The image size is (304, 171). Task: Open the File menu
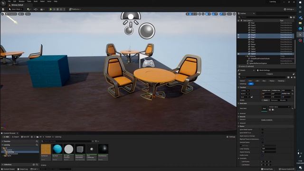(9, 1)
